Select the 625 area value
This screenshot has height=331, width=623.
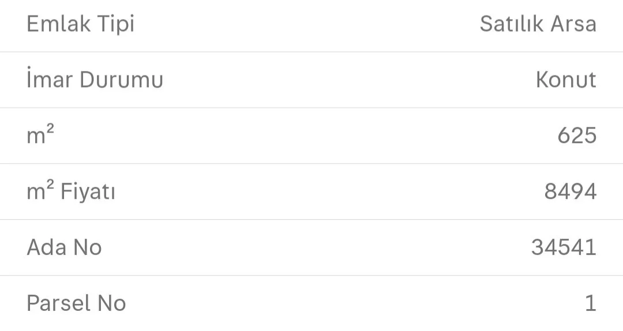(576, 136)
